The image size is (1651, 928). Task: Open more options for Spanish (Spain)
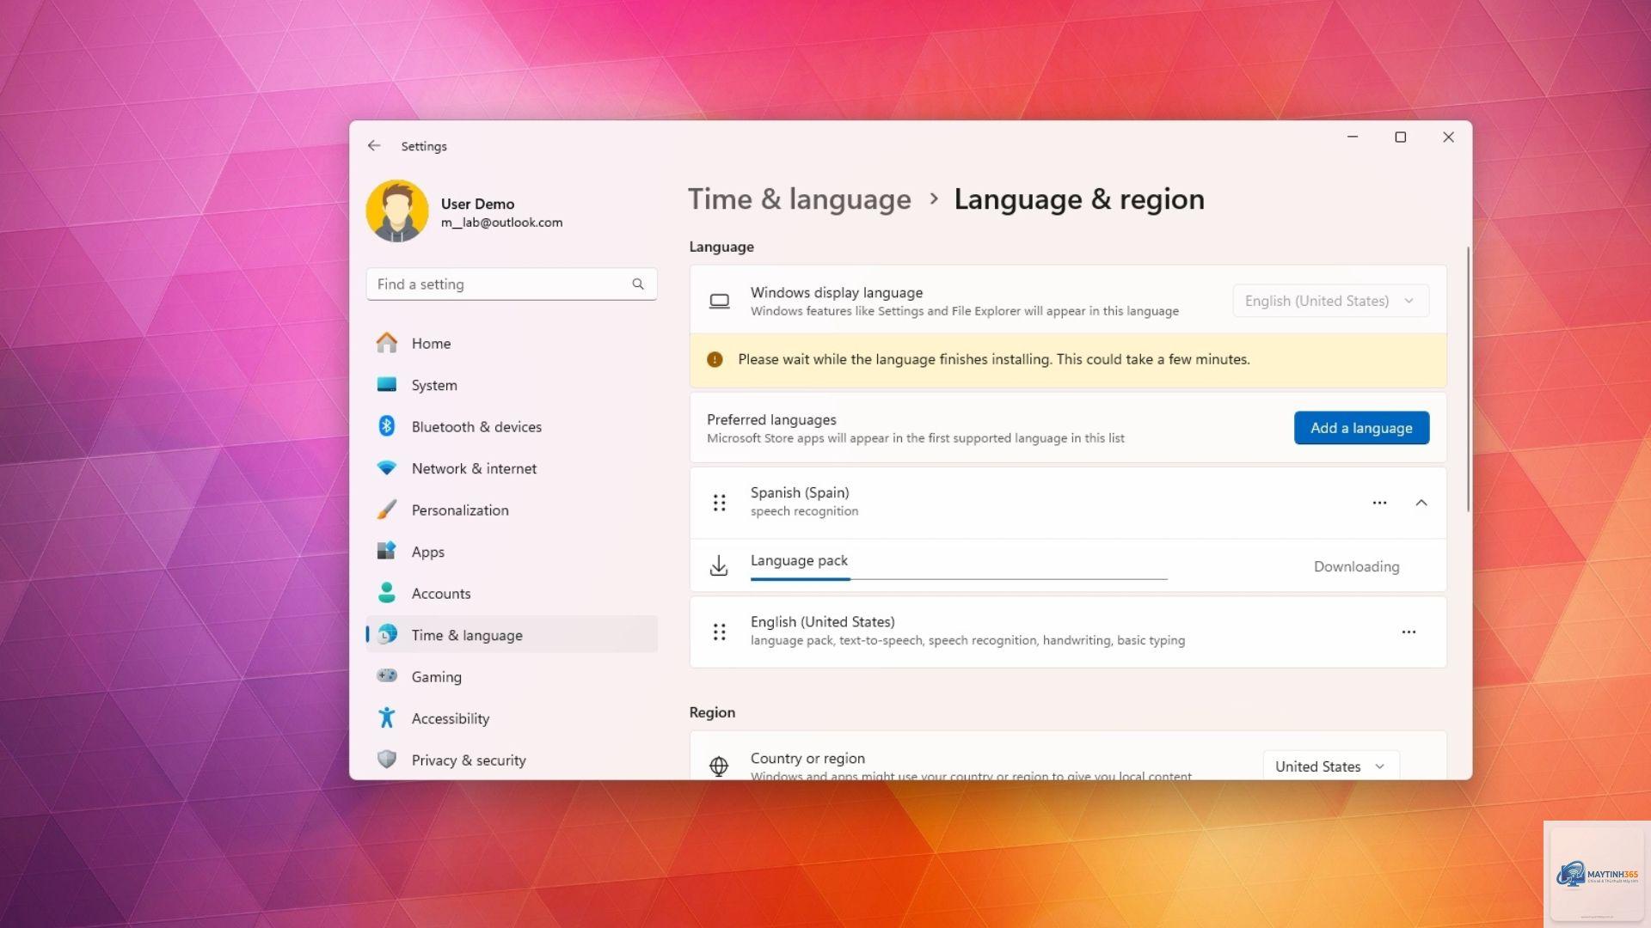tap(1379, 503)
